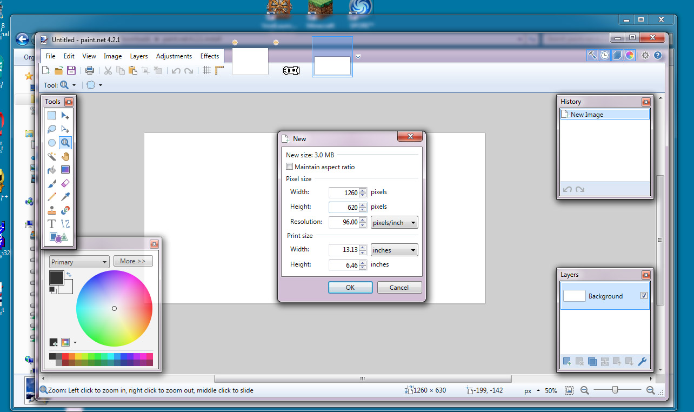
Task: Toggle the History window button
Action: [x=605, y=55]
